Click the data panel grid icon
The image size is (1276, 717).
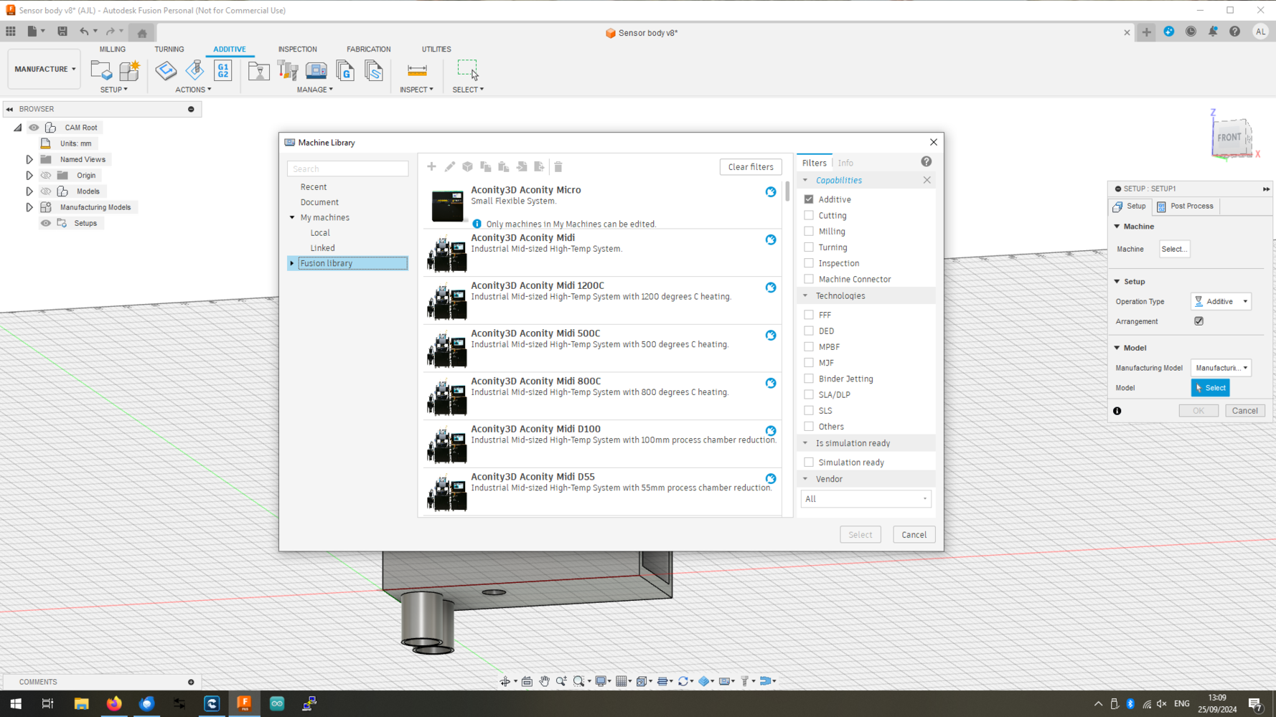pyautogui.click(x=11, y=32)
